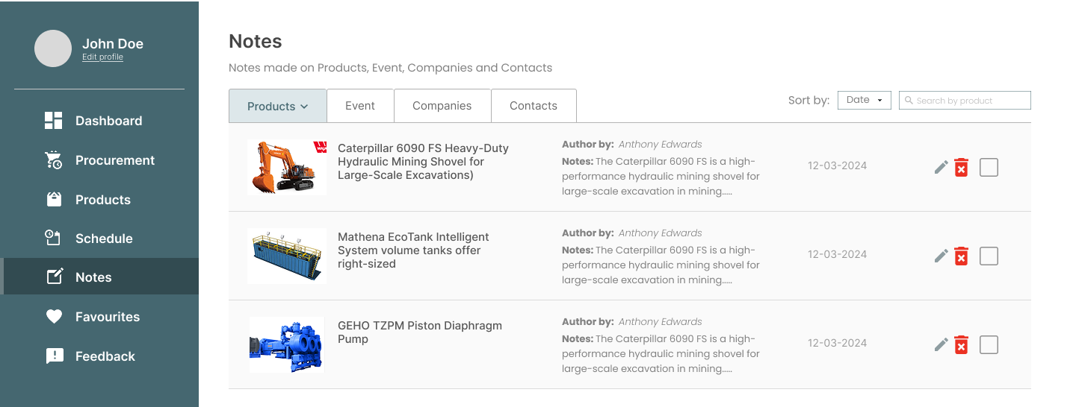The image size is (1076, 407).
Task: Delete the GEHO TZPM pump note
Action: coord(962,344)
